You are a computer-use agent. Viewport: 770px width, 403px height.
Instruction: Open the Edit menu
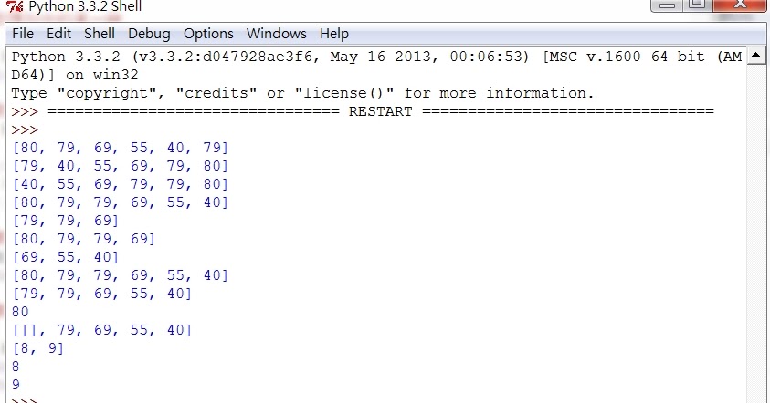coord(59,34)
